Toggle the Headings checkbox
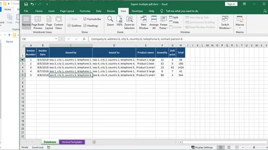This screenshot has width=268, height=150. [x=91, y=25]
